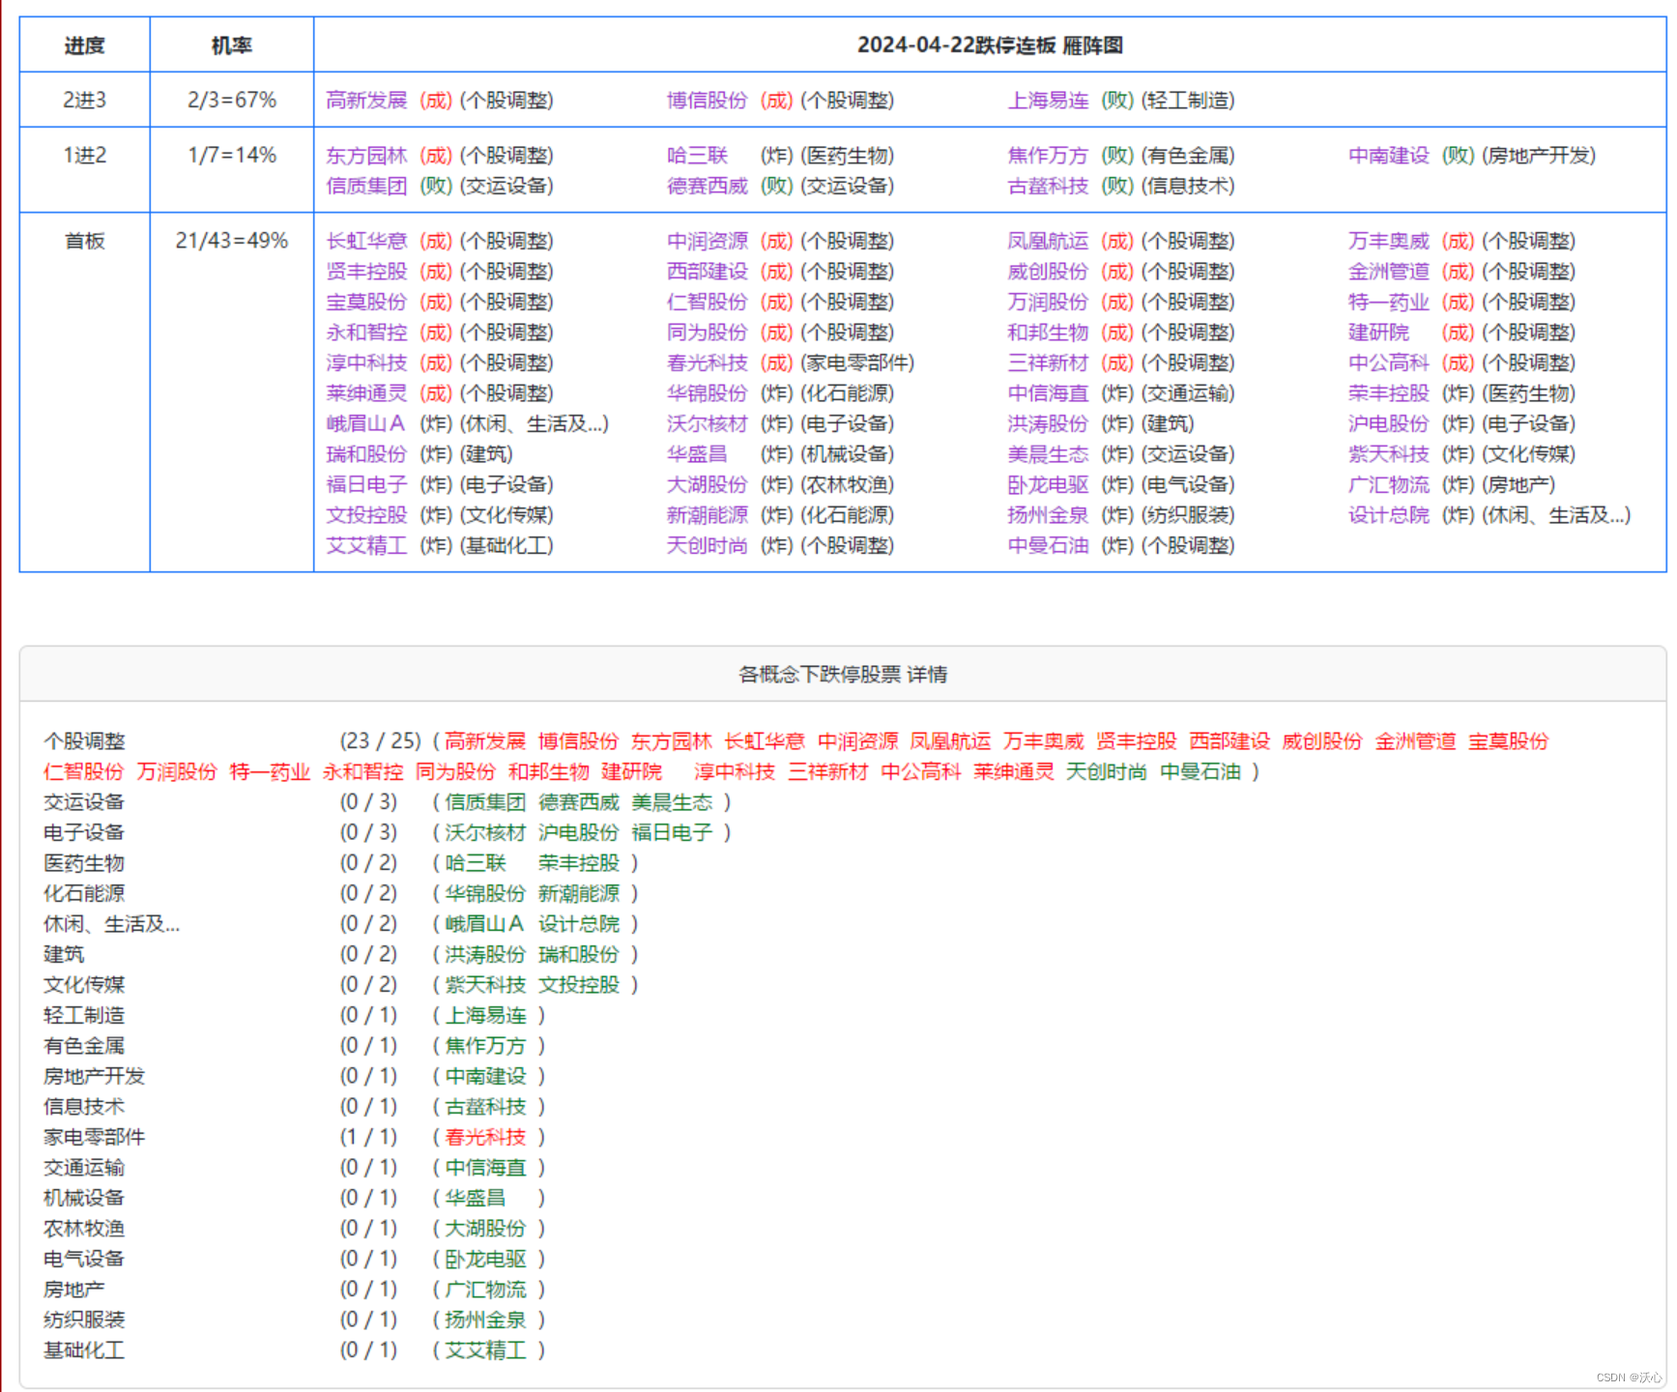Open 新潮能源 in the 化石能源 details row
The image size is (1677, 1392).
point(579,894)
